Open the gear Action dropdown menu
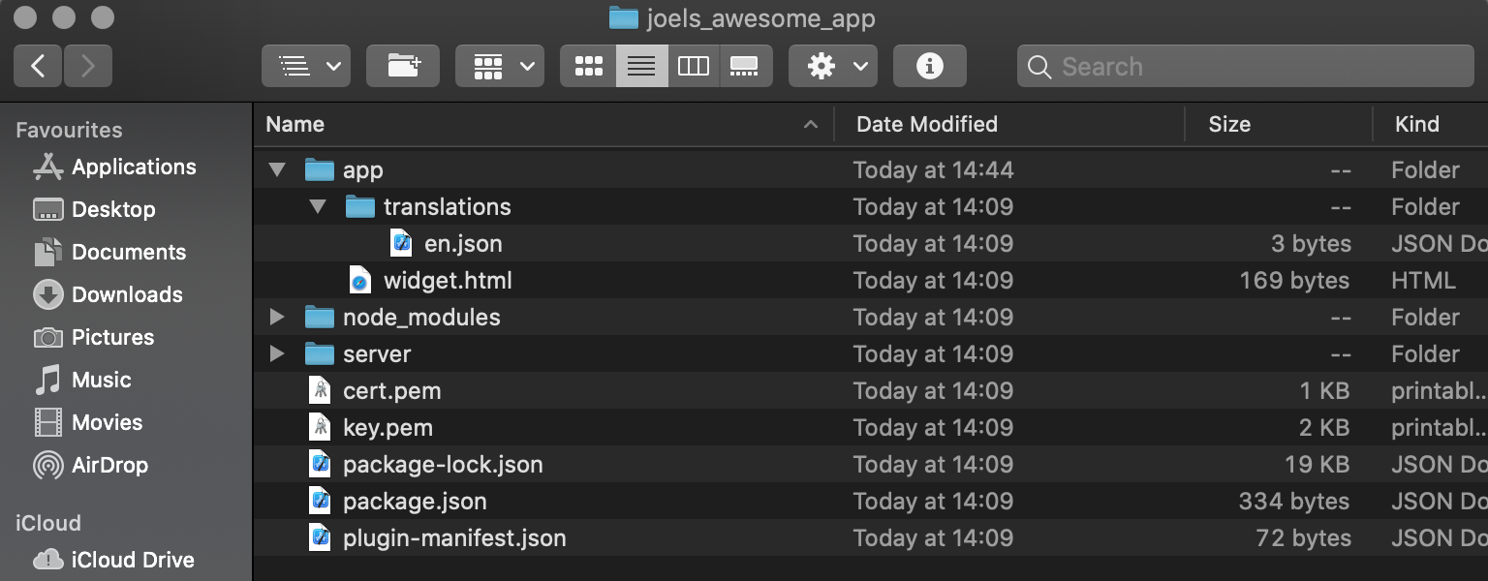The width and height of the screenshot is (1488, 581). (832, 66)
